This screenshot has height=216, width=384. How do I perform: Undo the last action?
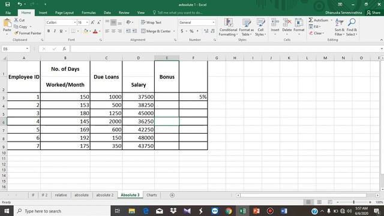point(20,4)
